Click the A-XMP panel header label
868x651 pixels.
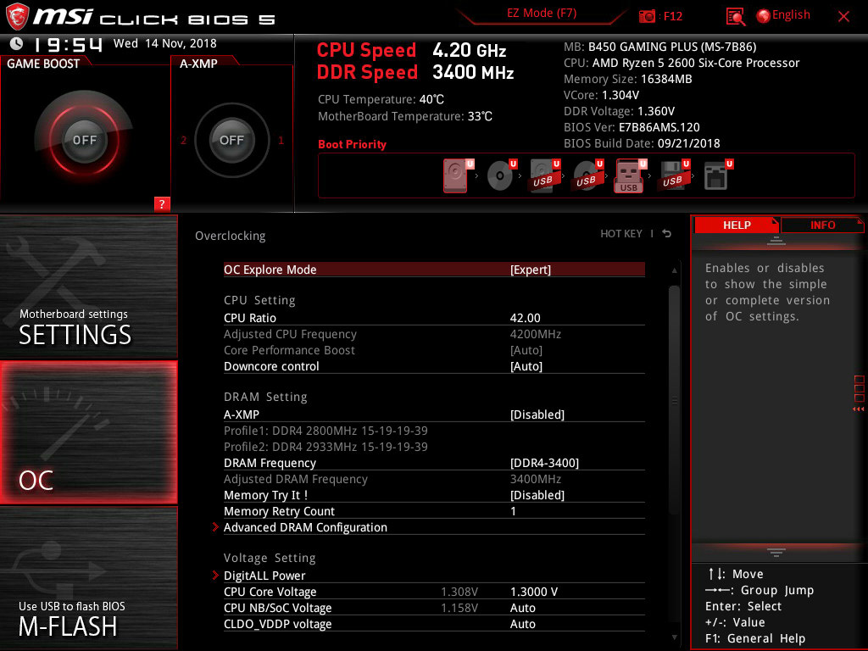click(x=198, y=64)
